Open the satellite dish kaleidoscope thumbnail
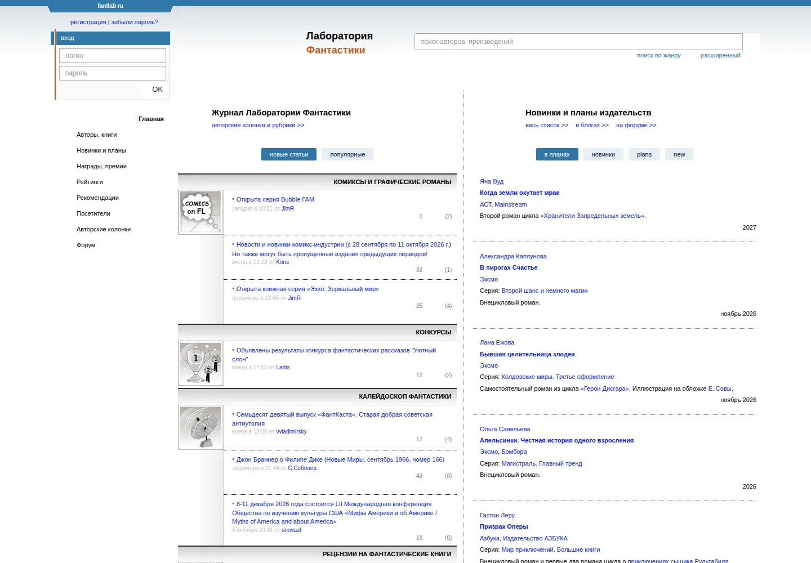Screen dimensions: 811x563 200,427
